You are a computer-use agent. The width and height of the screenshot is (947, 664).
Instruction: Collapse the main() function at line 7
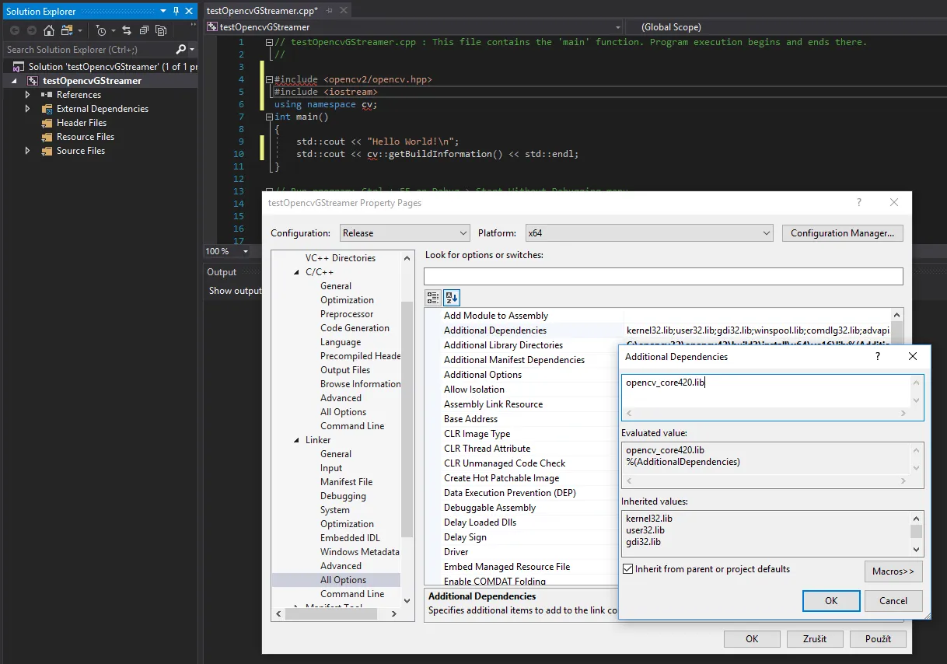pos(269,117)
